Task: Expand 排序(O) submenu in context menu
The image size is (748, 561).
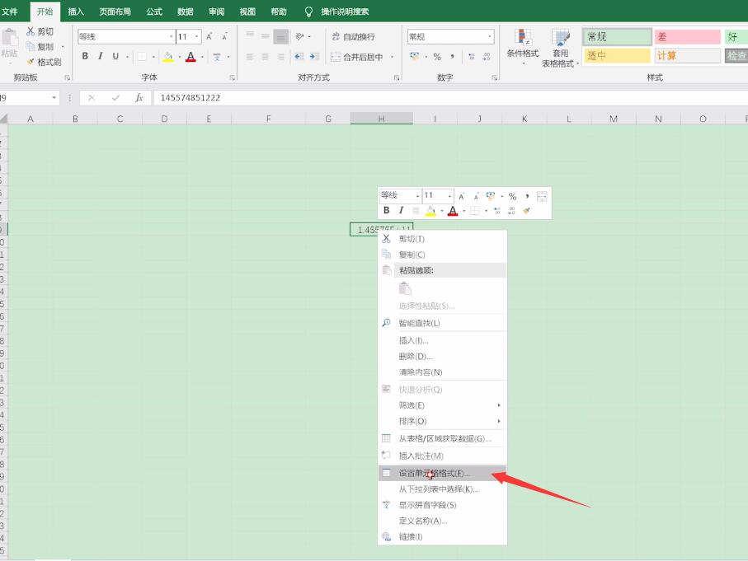Action: pos(442,421)
